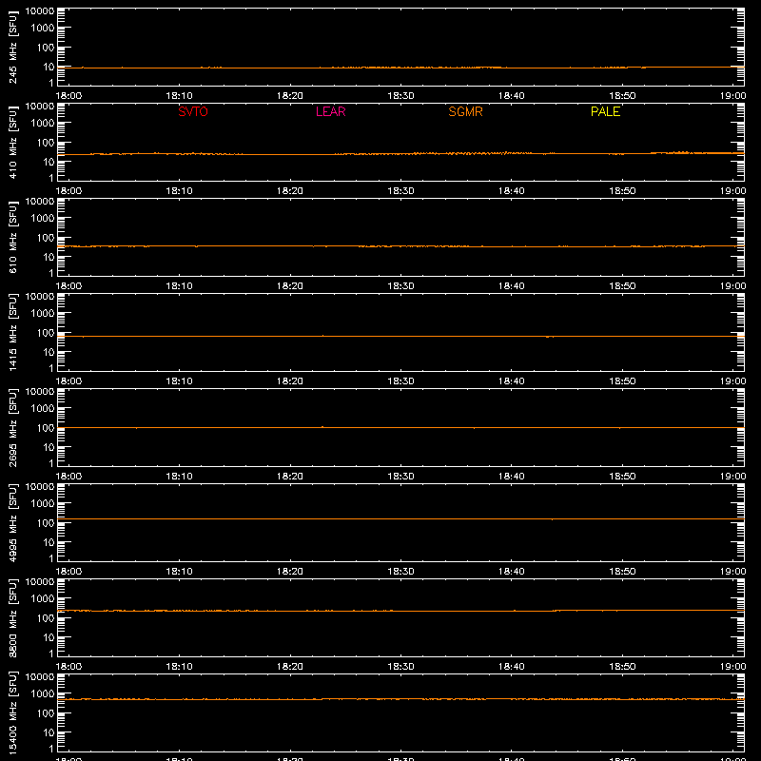Click the orange SGMR station label

465,111
